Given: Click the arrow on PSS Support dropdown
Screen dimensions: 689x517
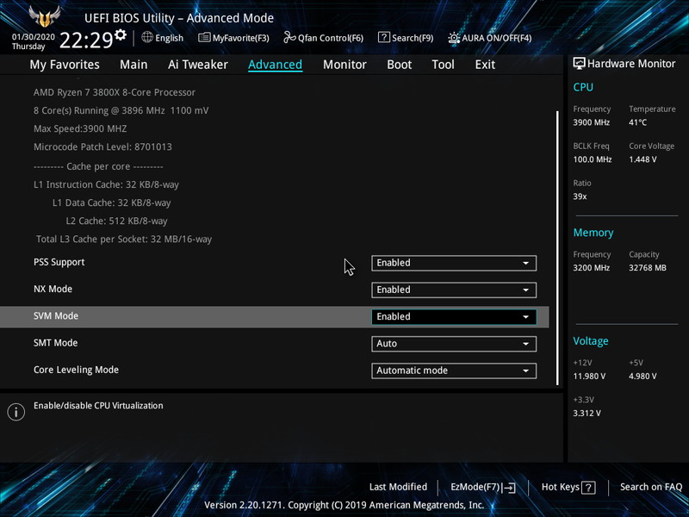Looking at the screenshot, I should [525, 263].
